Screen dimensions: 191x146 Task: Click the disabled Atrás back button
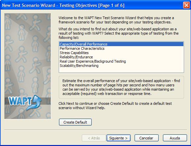click(94, 138)
